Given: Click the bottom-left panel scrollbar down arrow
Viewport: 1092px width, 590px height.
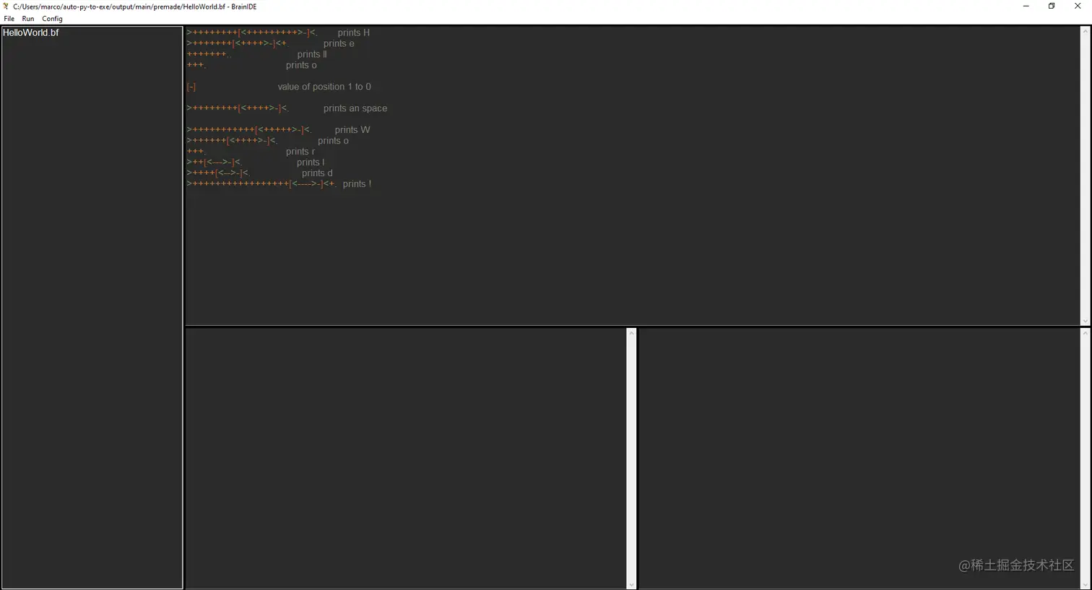Looking at the screenshot, I should pyautogui.click(x=631, y=584).
